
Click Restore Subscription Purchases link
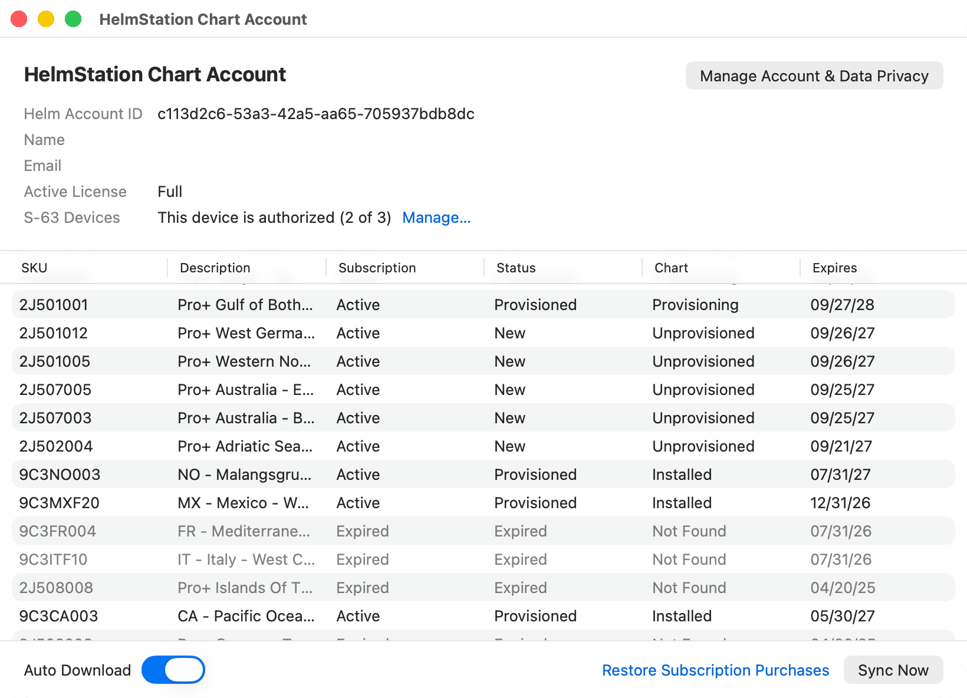coord(715,670)
